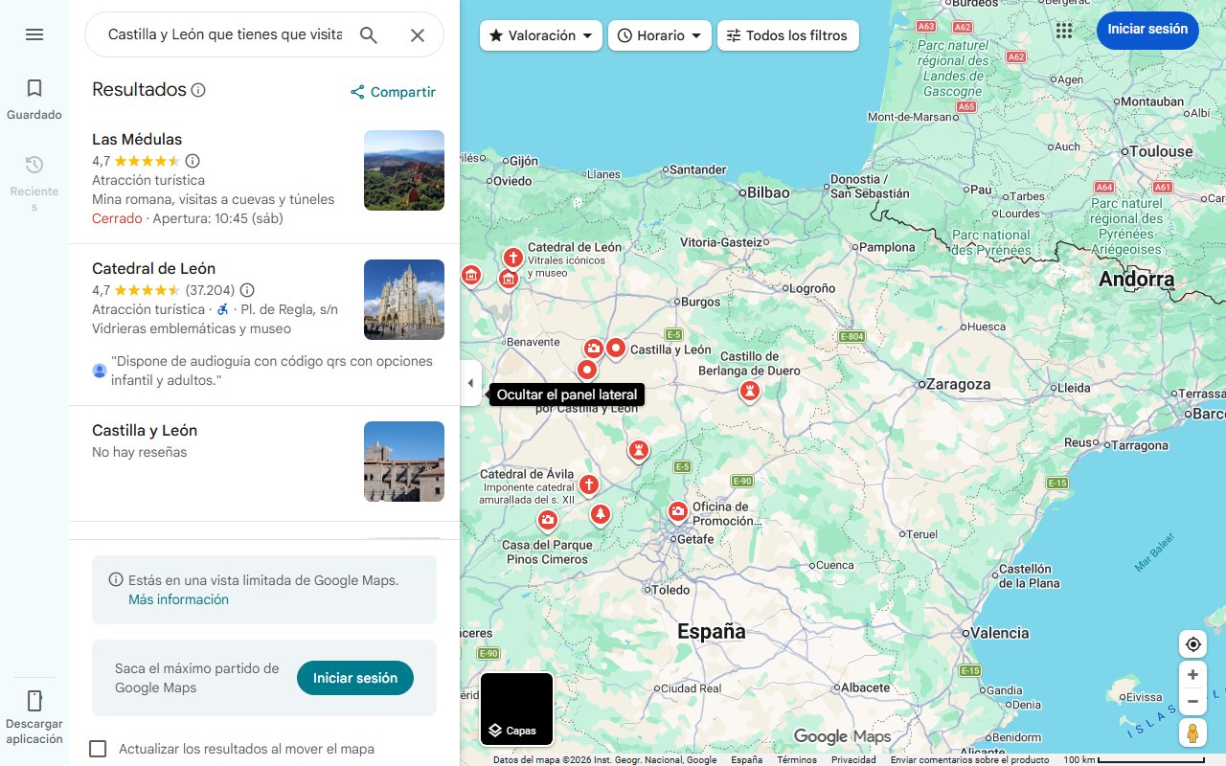Image resolution: width=1226 pixels, height=766 pixels.
Task: Click the Zaragoza city label on map
Action: 958,384
